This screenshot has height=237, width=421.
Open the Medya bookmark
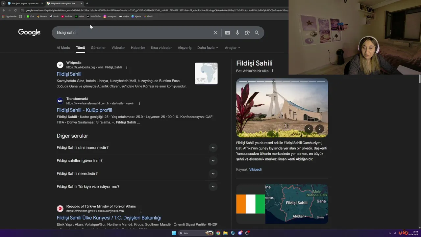[124, 16]
